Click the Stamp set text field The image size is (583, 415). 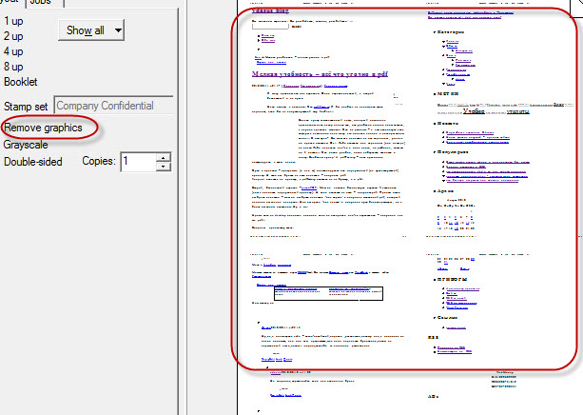[x=113, y=106]
